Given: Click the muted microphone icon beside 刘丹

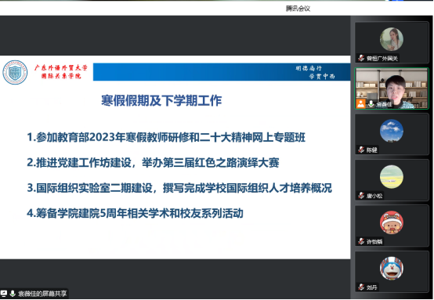Looking at the screenshot, I should pyautogui.click(x=361, y=287).
